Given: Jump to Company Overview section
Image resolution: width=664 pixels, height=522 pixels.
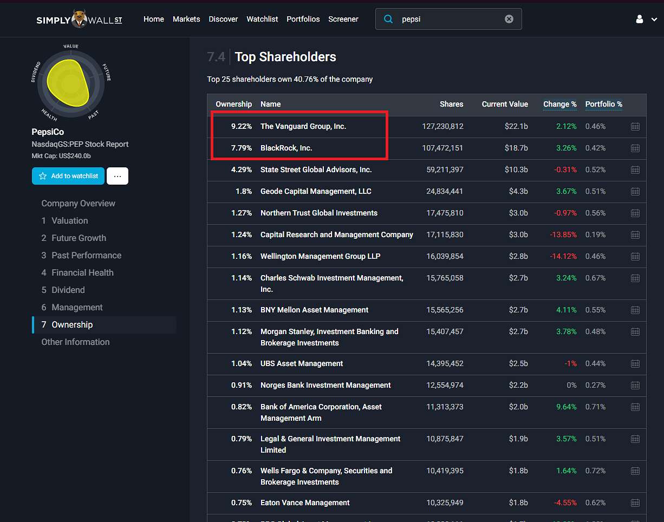Looking at the screenshot, I should [x=79, y=204].
